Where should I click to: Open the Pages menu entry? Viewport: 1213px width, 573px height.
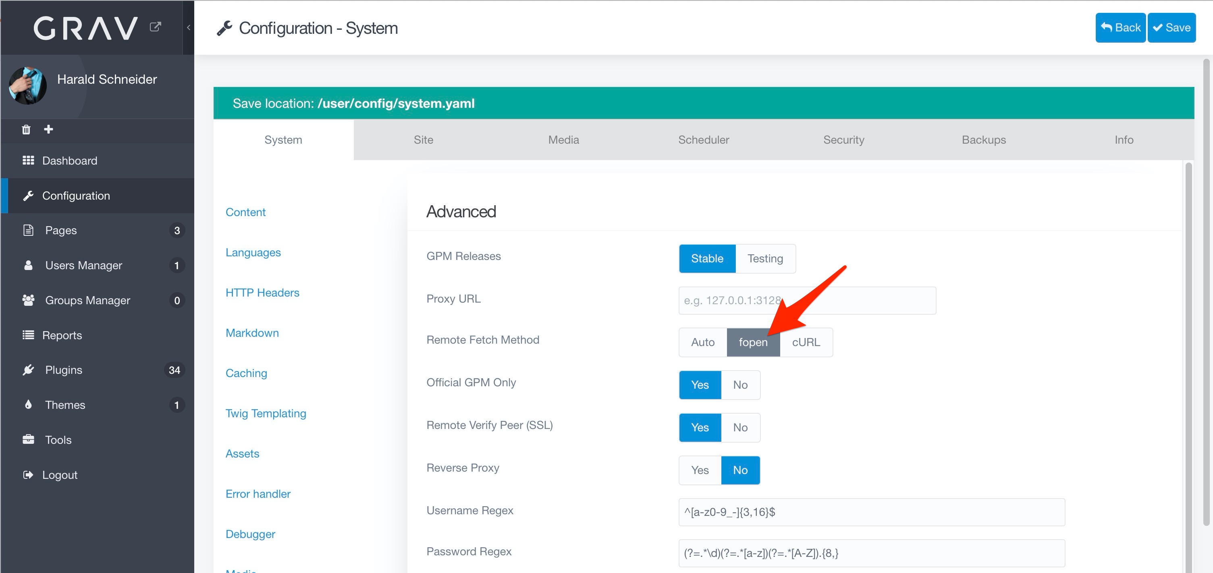click(x=98, y=230)
